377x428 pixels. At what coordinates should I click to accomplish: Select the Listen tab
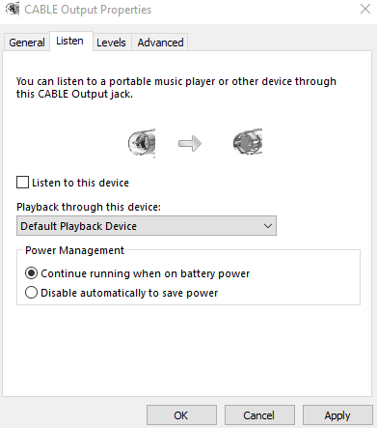click(x=69, y=41)
